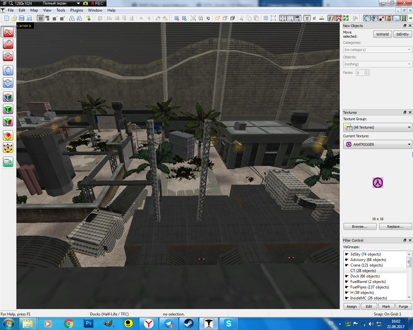
Task: Toggle texture lock (tl) button
Action: tap(307, 18)
